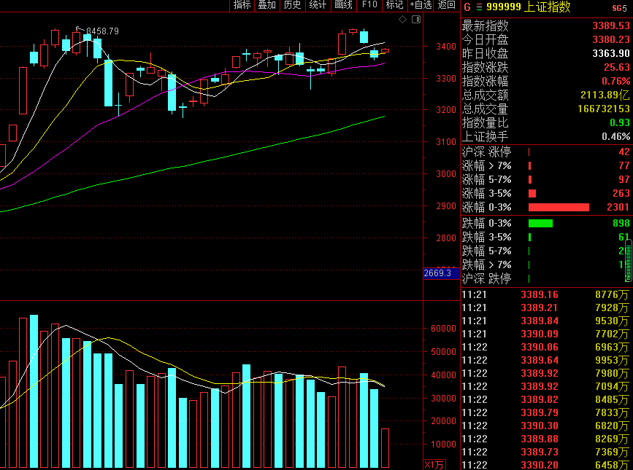Click the 总成交额 value 2113.89亿
633x470 pixels.
tap(605, 95)
